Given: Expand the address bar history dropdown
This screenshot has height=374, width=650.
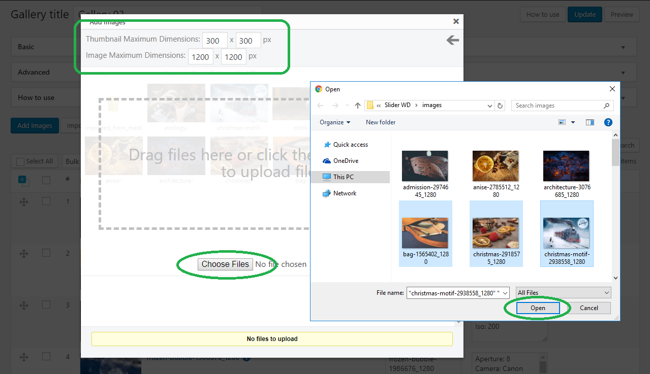Looking at the screenshot, I should point(490,106).
